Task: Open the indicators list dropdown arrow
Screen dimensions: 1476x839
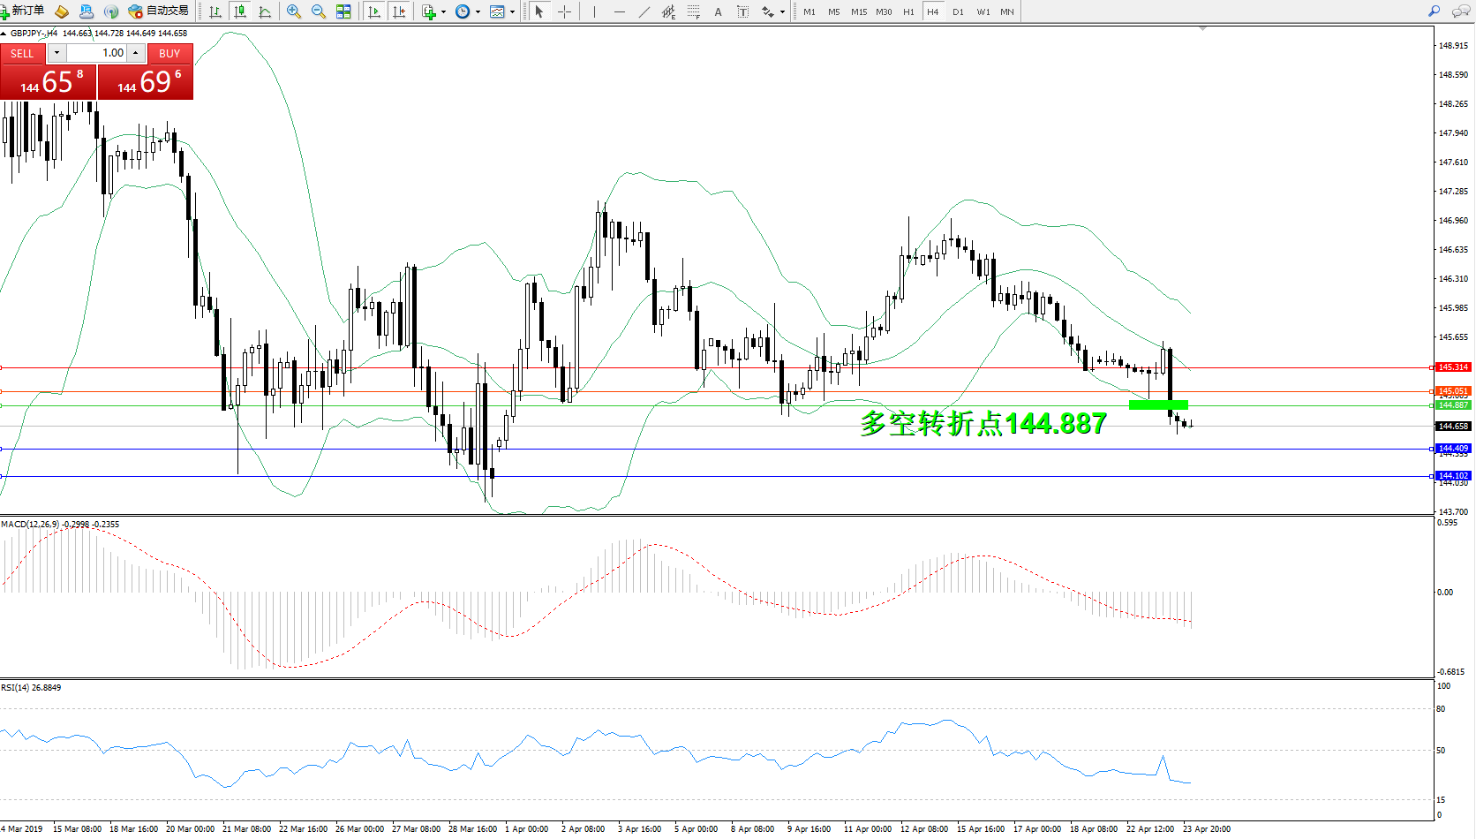Action: click(x=443, y=12)
